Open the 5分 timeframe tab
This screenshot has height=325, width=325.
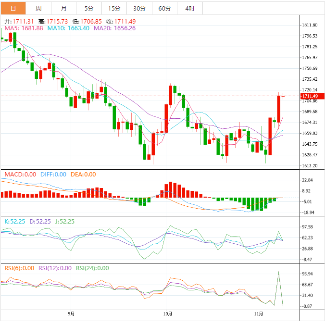click(89, 9)
